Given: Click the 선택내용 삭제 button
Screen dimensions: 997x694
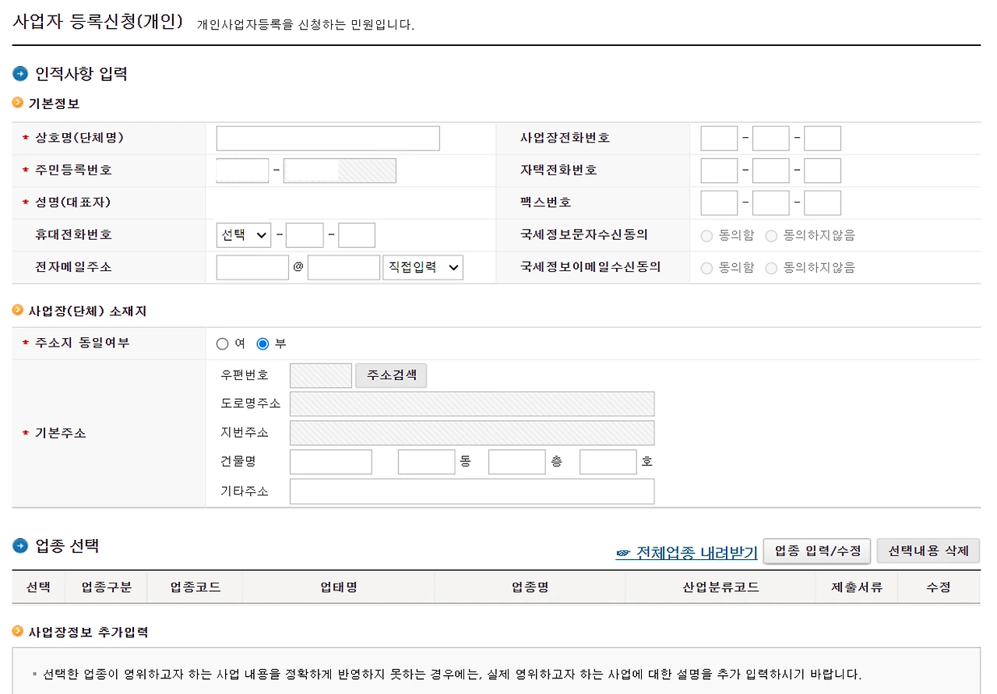Looking at the screenshot, I should [928, 551].
